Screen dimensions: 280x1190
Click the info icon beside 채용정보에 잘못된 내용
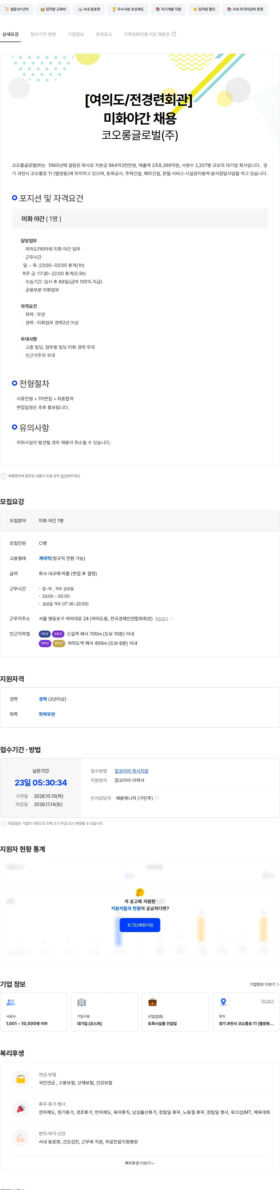(x=4, y=476)
